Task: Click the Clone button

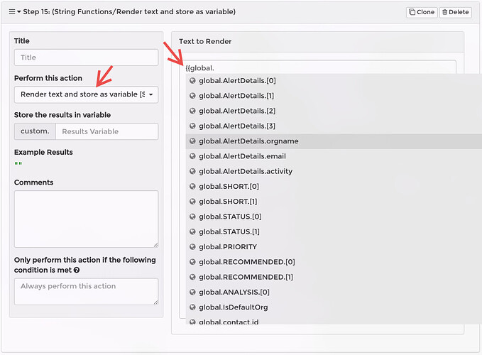Action: coord(421,12)
